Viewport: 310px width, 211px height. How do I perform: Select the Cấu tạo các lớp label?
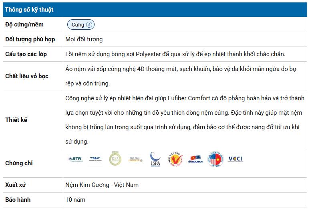point(26,54)
